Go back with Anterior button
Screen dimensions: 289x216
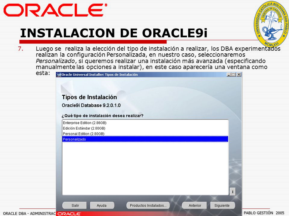tap(195, 205)
